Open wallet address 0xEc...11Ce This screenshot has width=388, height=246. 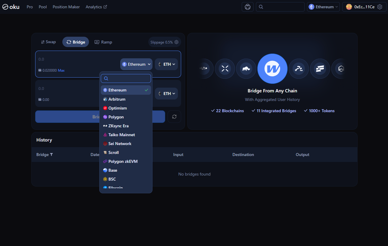pos(364,7)
